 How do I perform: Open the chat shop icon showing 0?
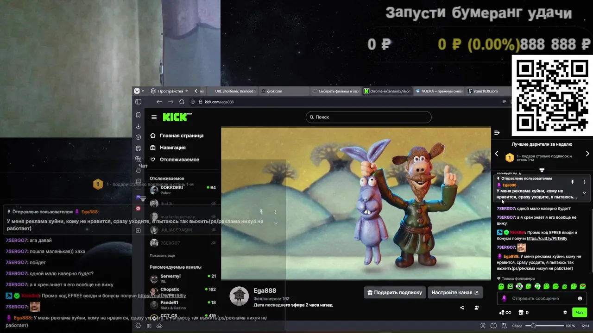pos(524,313)
